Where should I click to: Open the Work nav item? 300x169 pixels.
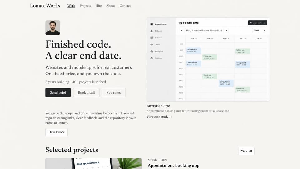tap(71, 6)
